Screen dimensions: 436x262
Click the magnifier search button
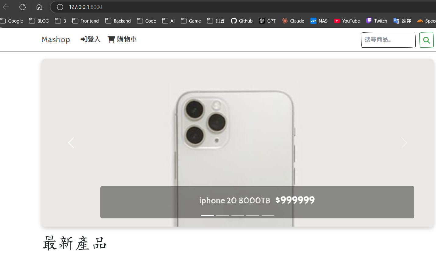coord(426,40)
